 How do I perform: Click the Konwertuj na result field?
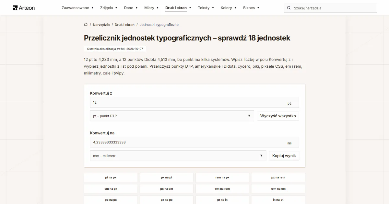tap(194, 142)
